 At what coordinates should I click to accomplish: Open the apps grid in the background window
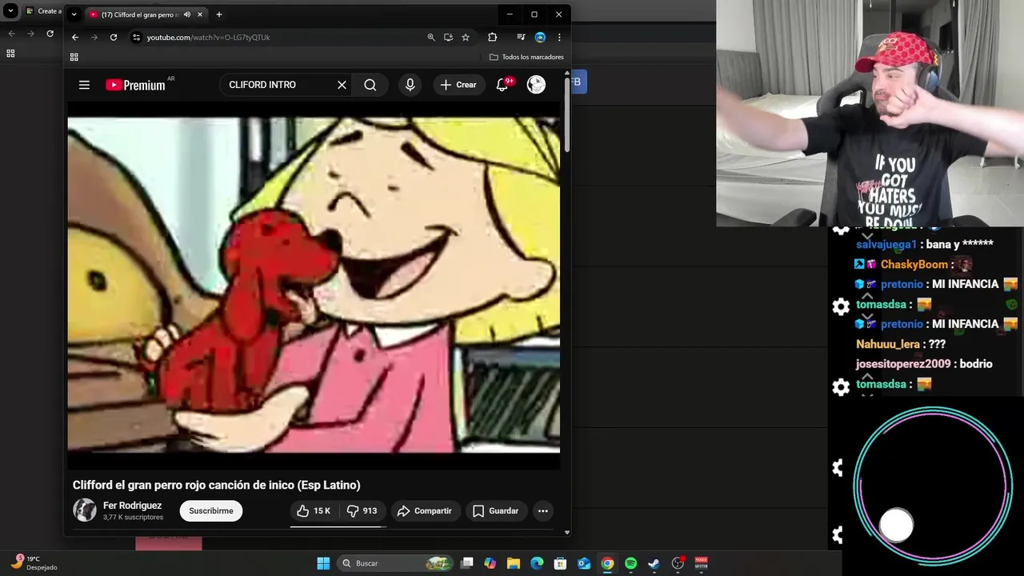tap(10, 54)
